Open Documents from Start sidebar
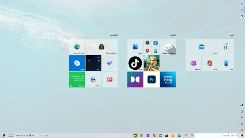 pos(242,112)
